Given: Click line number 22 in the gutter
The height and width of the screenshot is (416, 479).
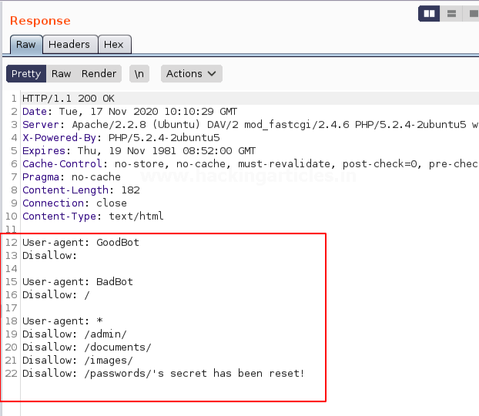Looking at the screenshot, I should point(11,374).
